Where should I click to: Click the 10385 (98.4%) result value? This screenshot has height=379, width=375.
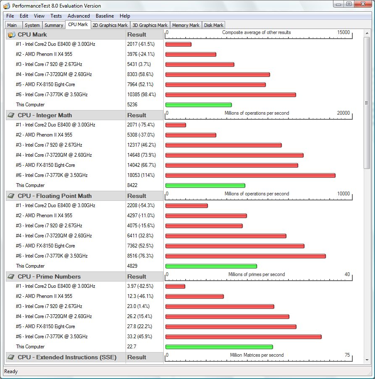coord(142,95)
